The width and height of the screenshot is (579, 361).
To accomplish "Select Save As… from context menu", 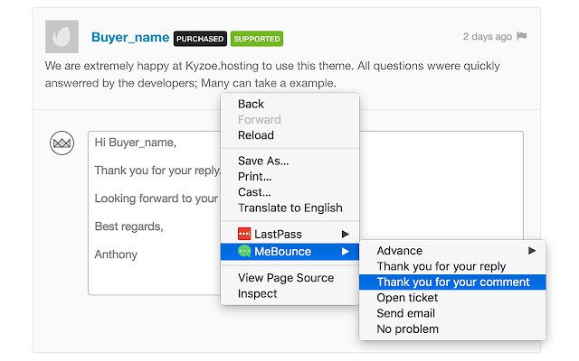I will [289, 161].
